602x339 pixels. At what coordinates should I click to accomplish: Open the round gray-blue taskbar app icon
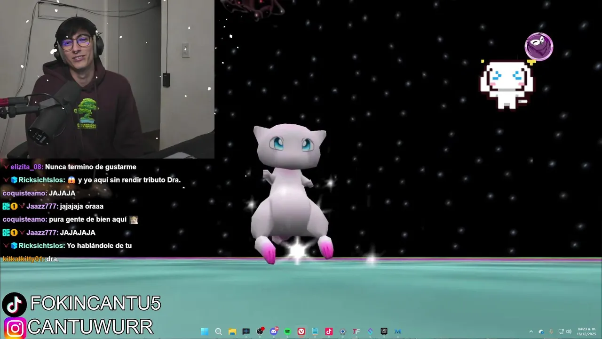(343, 331)
